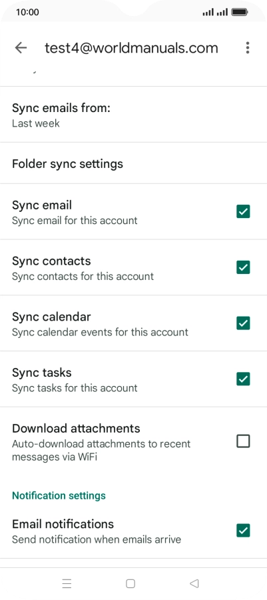This screenshot has width=267, height=600.
Task: Disable the Sync calendar checkbox
Action: [243, 323]
